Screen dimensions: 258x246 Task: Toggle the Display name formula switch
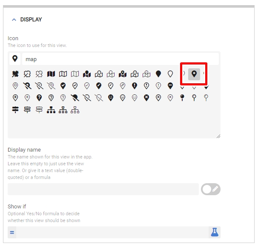coord(211,189)
